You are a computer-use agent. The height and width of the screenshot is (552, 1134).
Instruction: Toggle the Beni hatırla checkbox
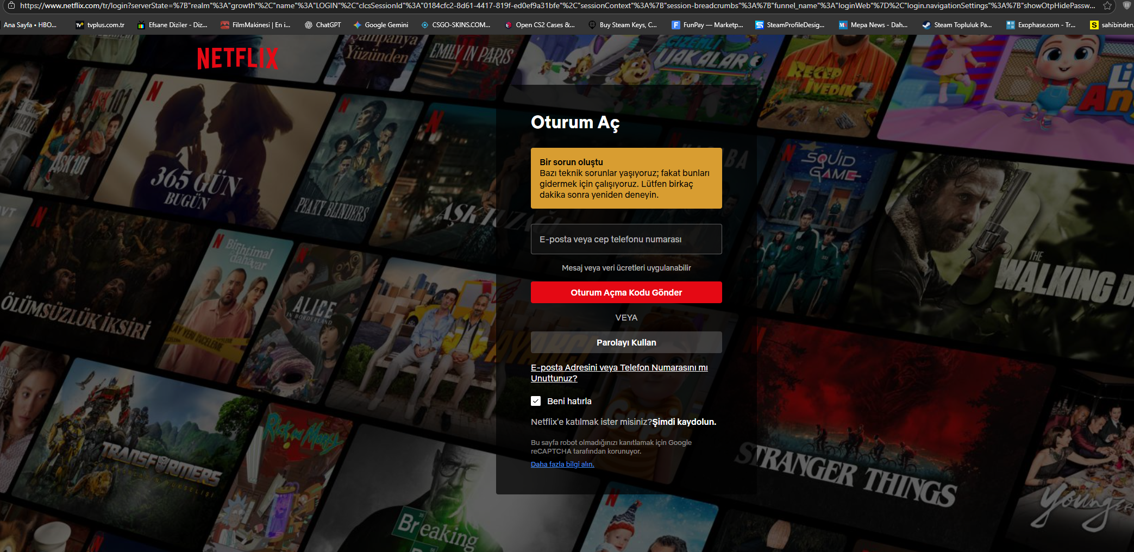[536, 401]
